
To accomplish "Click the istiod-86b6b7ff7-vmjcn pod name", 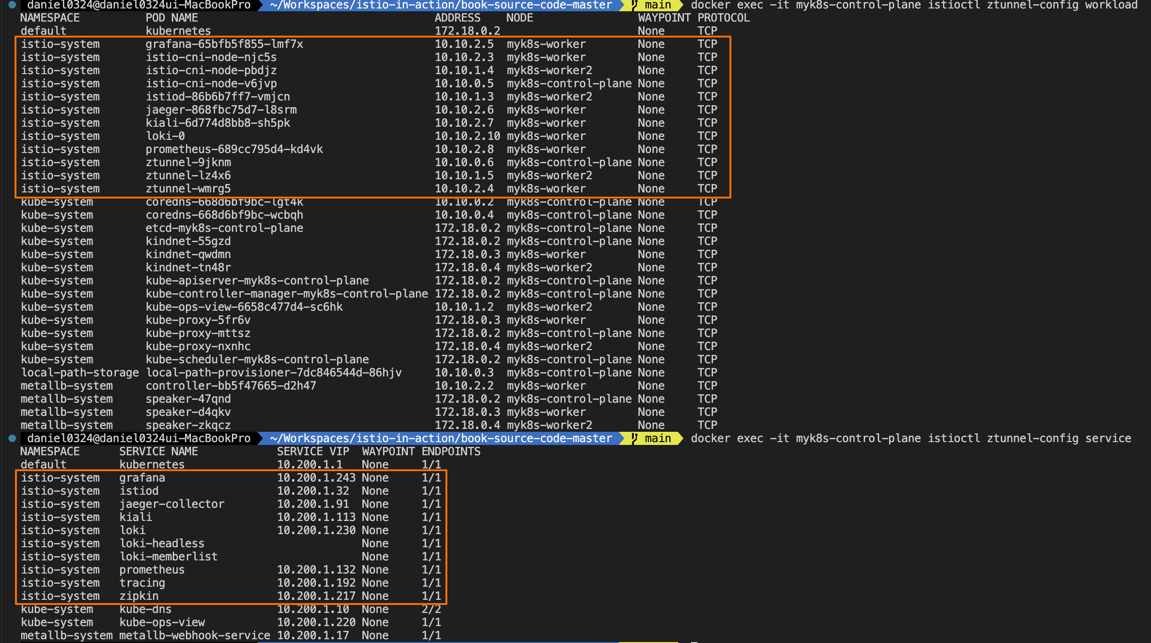I will [x=217, y=97].
